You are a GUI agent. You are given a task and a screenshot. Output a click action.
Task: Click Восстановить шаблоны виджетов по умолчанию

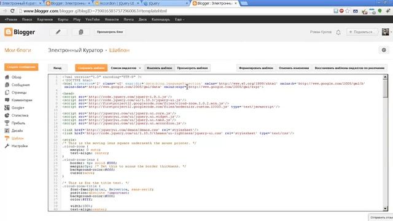pos(349,68)
